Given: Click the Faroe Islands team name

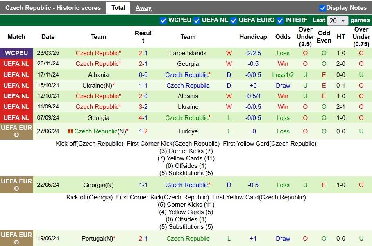Looking at the screenshot, I should pyautogui.click(x=188, y=53).
